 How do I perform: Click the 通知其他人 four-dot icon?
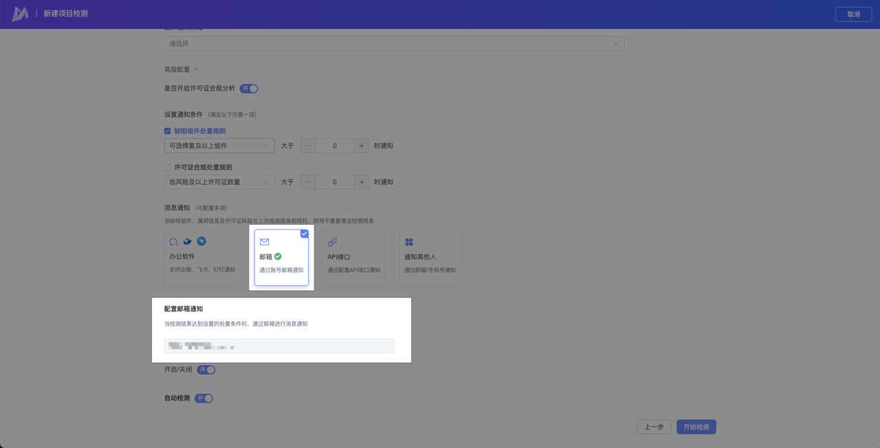coord(409,242)
